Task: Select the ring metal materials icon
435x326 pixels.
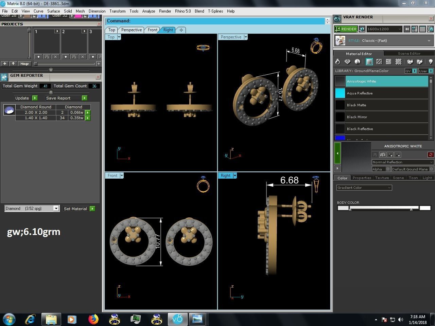Action: [337, 62]
